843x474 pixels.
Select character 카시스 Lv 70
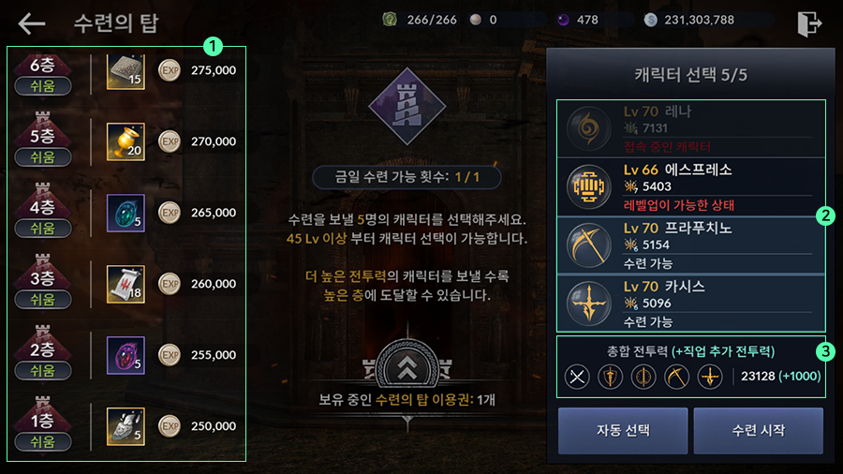[691, 304]
